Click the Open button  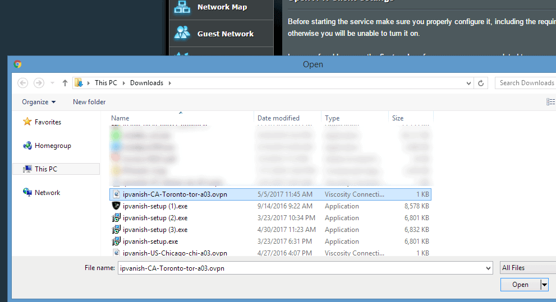520,285
